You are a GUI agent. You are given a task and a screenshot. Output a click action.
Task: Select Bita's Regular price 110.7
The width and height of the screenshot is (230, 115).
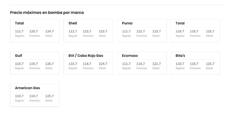click(x=180, y=64)
